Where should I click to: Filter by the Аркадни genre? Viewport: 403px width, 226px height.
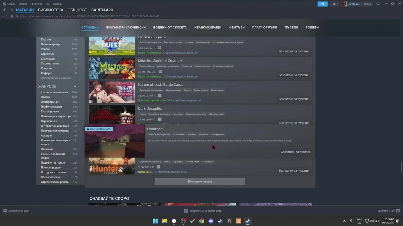coord(46,136)
